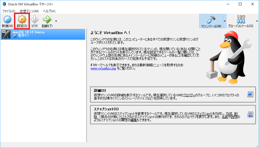The image size is (259, 148).
Task: Click the 説明 link in the snapshot description
Action: [234, 117]
